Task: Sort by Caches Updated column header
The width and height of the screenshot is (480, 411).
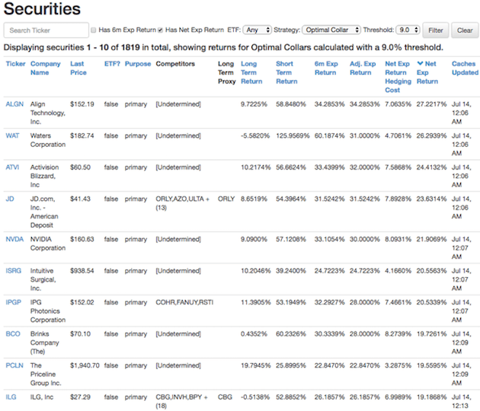Action: (x=464, y=68)
